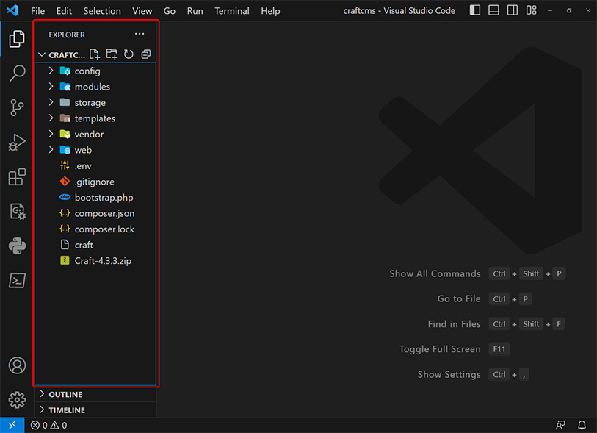Image resolution: width=597 pixels, height=433 pixels.
Task: Open the .env file
Action: pyautogui.click(x=95, y=166)
